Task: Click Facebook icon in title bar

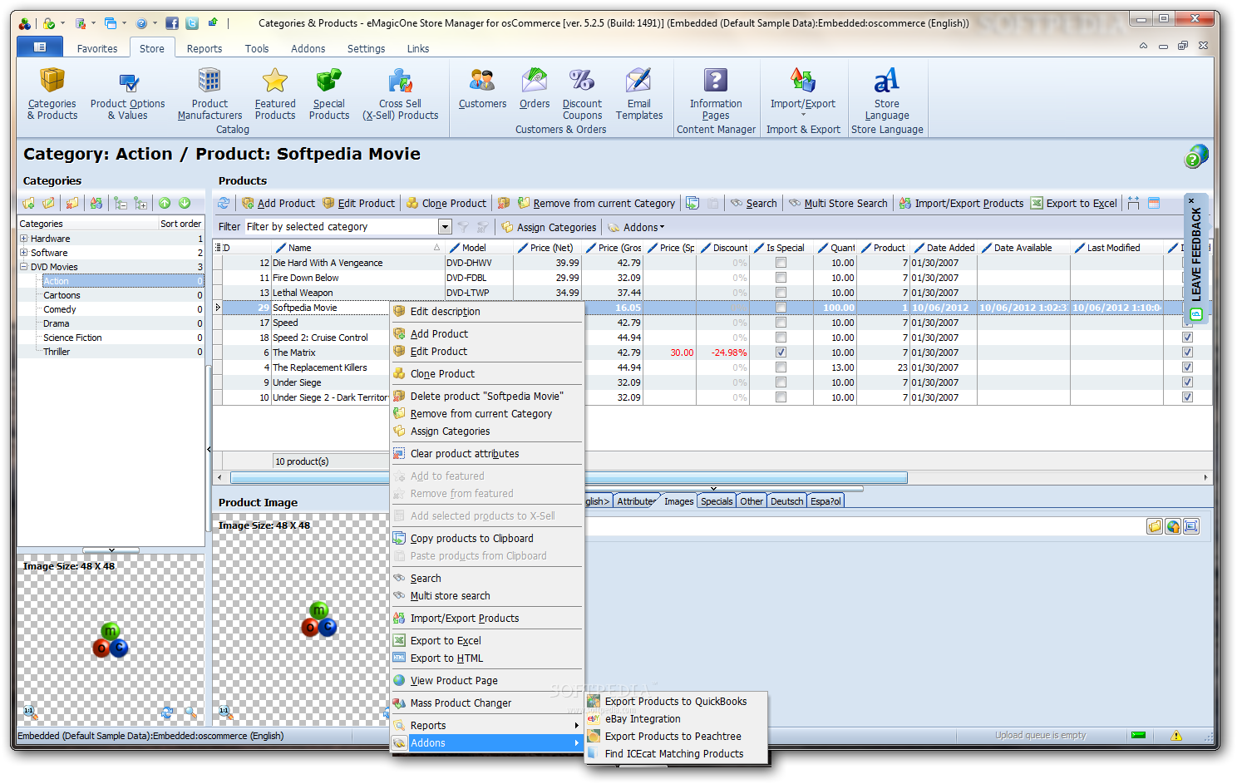Action: click(172, 23)
